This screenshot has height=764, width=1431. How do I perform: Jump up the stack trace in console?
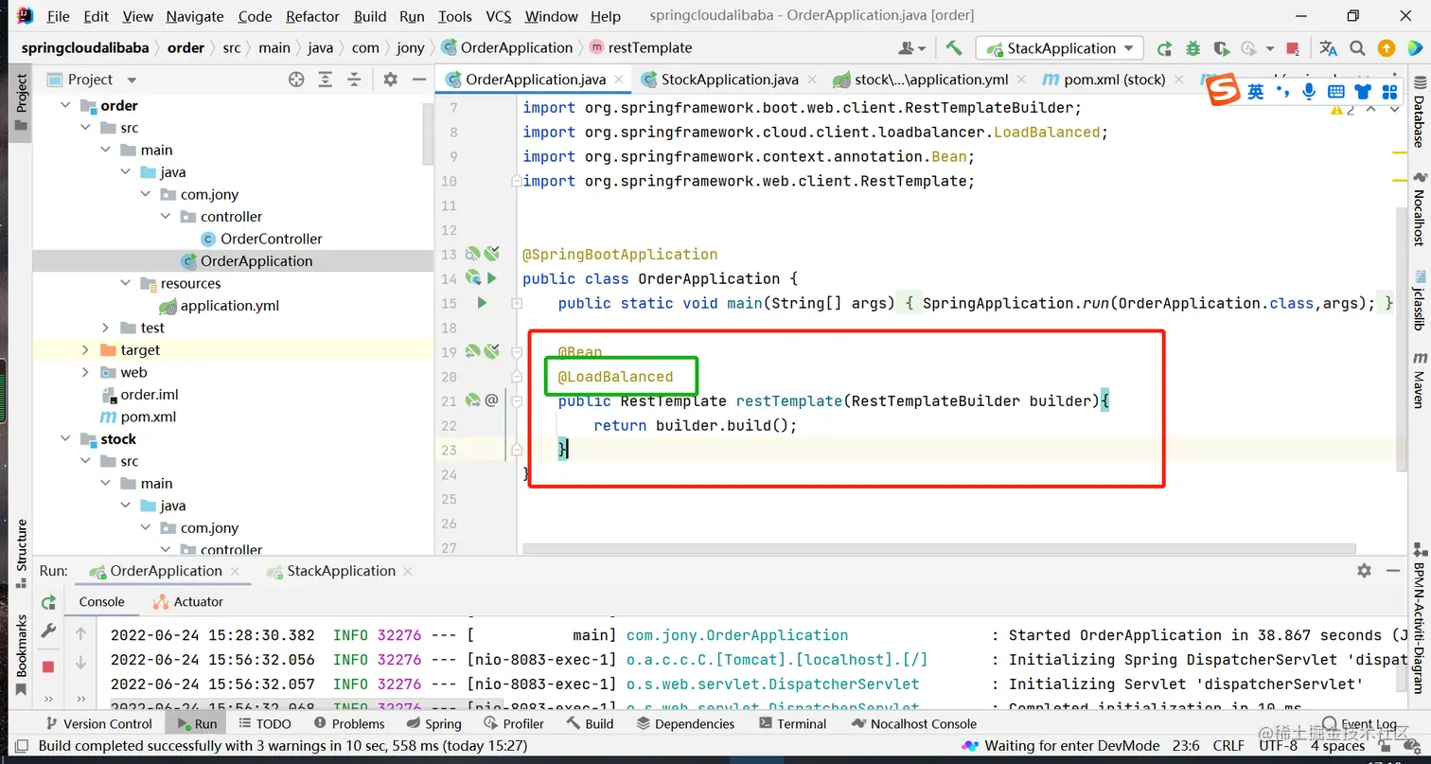81,633
